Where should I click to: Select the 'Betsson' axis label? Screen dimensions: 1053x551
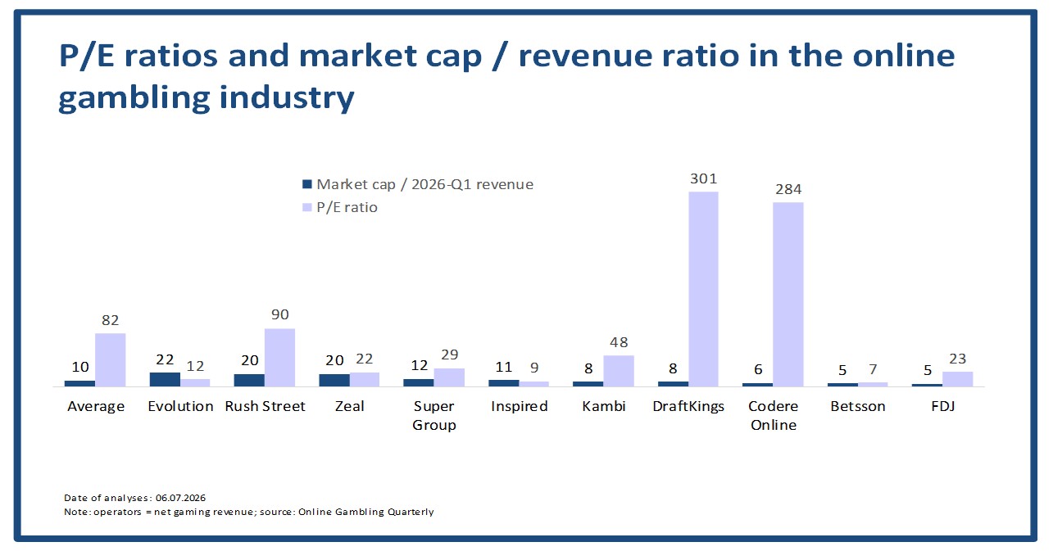click(857, 406)
